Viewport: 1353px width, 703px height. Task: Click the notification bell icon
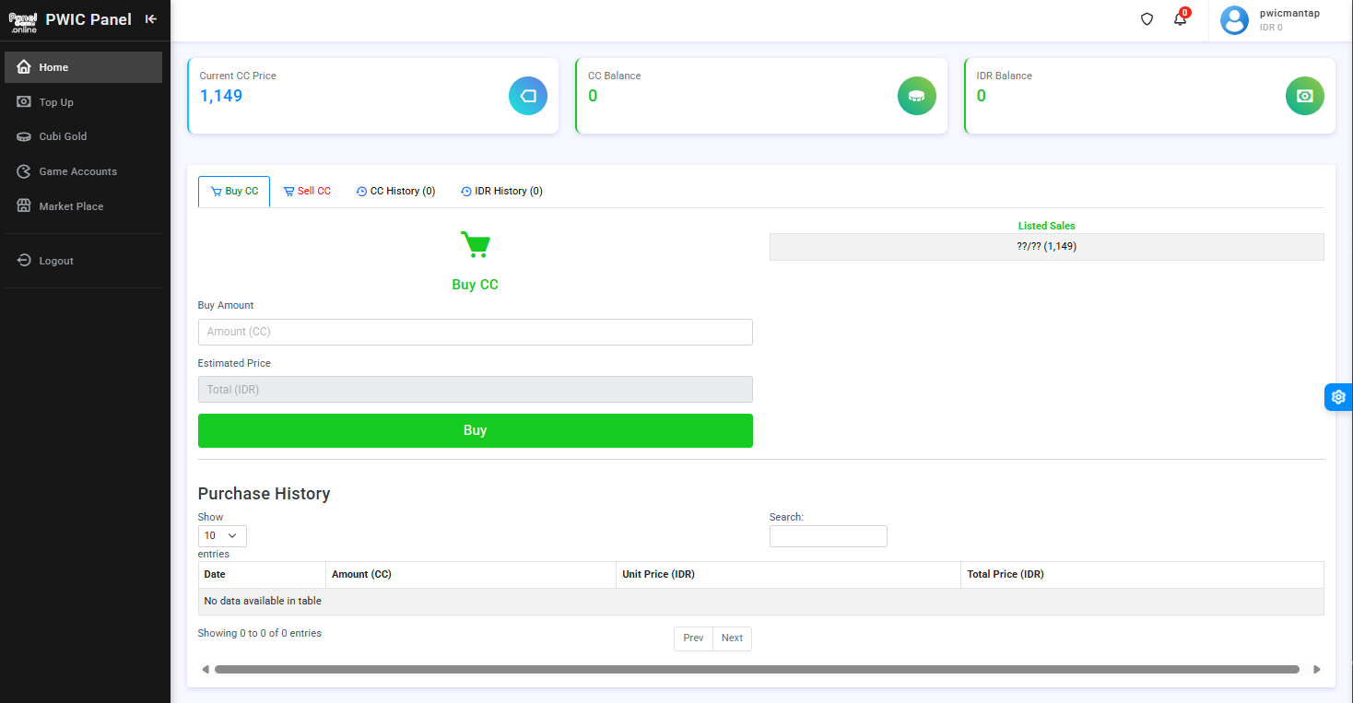(1181, 18)
